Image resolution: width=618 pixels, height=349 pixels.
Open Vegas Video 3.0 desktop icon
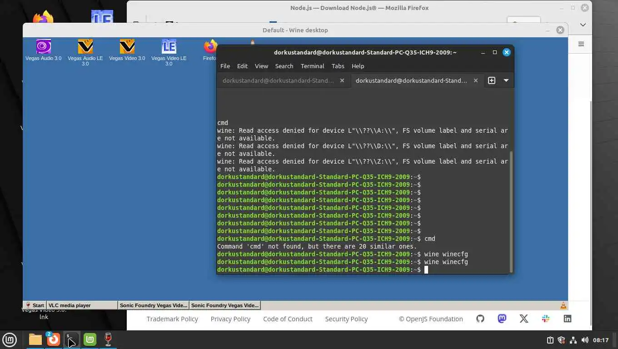click(127, 50)
